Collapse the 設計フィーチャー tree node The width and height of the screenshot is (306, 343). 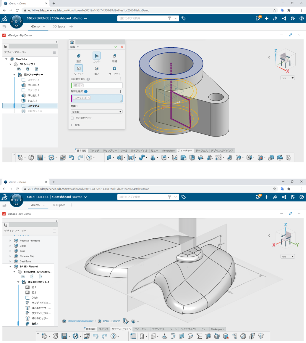(x=14, y=75)
